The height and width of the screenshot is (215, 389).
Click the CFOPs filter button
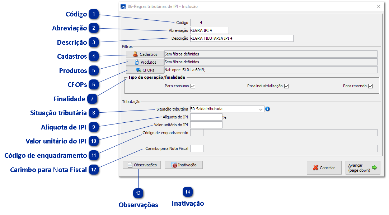coord(145,70)
